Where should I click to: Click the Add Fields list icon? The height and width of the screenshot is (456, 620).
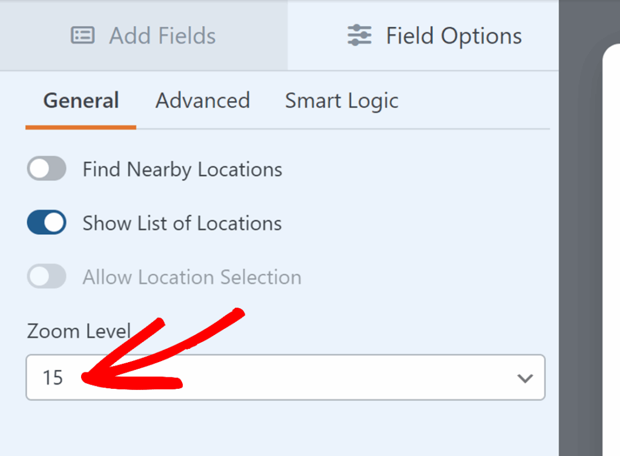82,35
